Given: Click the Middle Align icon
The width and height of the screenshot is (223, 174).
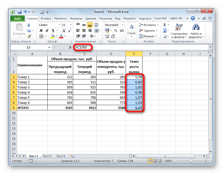Looking at the screenshot, I should (84, 25).
